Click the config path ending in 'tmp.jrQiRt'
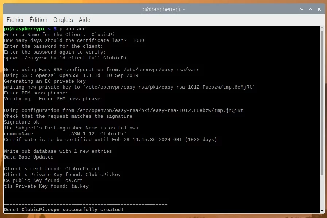This screenshot has width=327, height=218. 160,110
